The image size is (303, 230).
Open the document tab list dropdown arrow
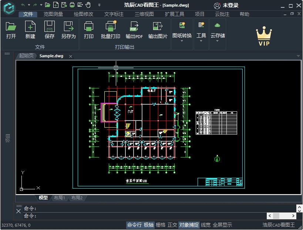[x=298, y=56]
